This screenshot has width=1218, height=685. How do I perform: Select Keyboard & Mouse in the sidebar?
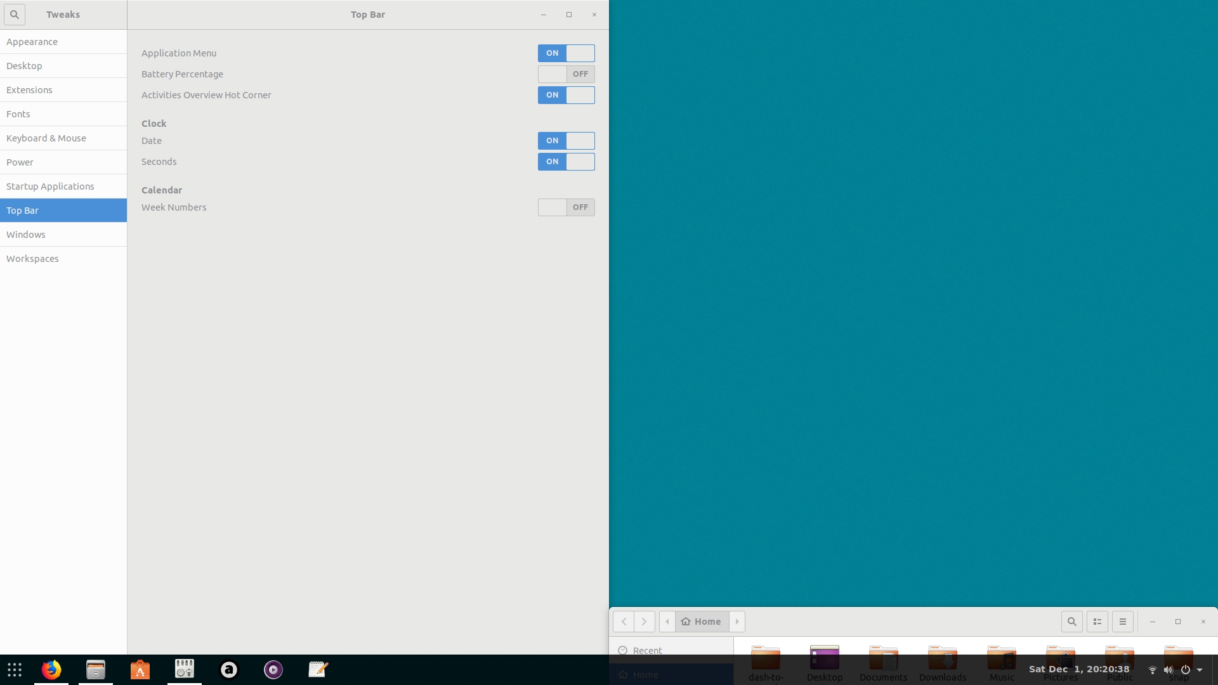pos(63,138)
